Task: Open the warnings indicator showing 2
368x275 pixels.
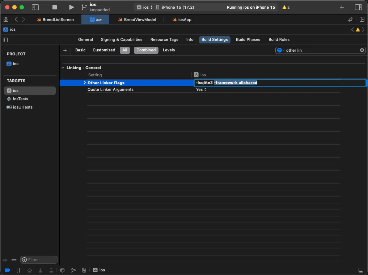Action: coord(286,7)
